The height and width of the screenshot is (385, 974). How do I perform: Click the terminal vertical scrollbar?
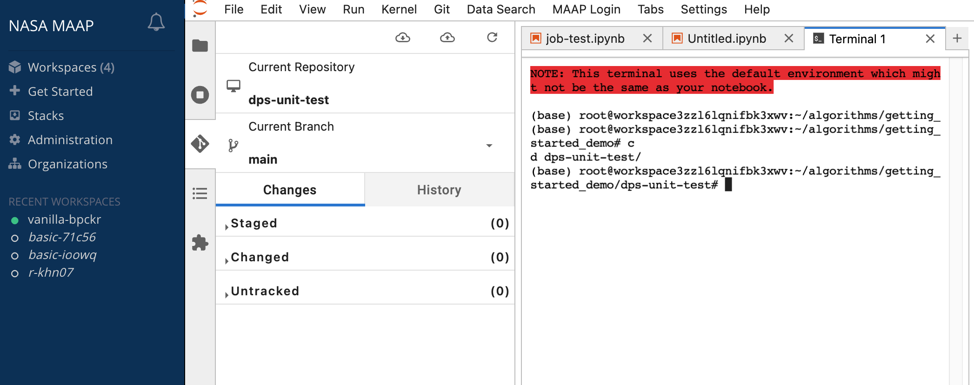click(955, 221)
